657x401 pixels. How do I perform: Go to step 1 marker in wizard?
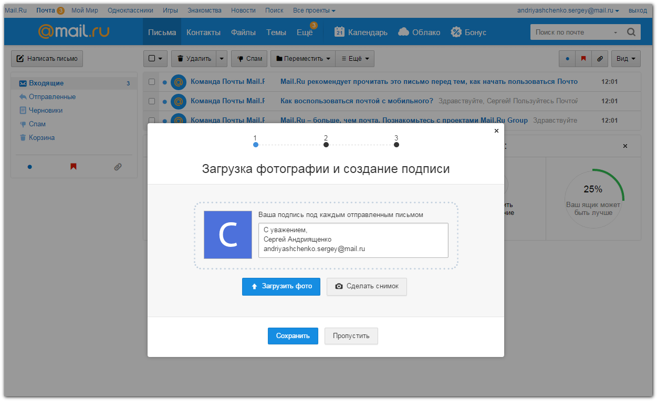[x=256, y=145]
